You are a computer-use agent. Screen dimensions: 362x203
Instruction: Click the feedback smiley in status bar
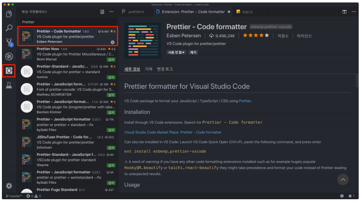coord(342,196)
